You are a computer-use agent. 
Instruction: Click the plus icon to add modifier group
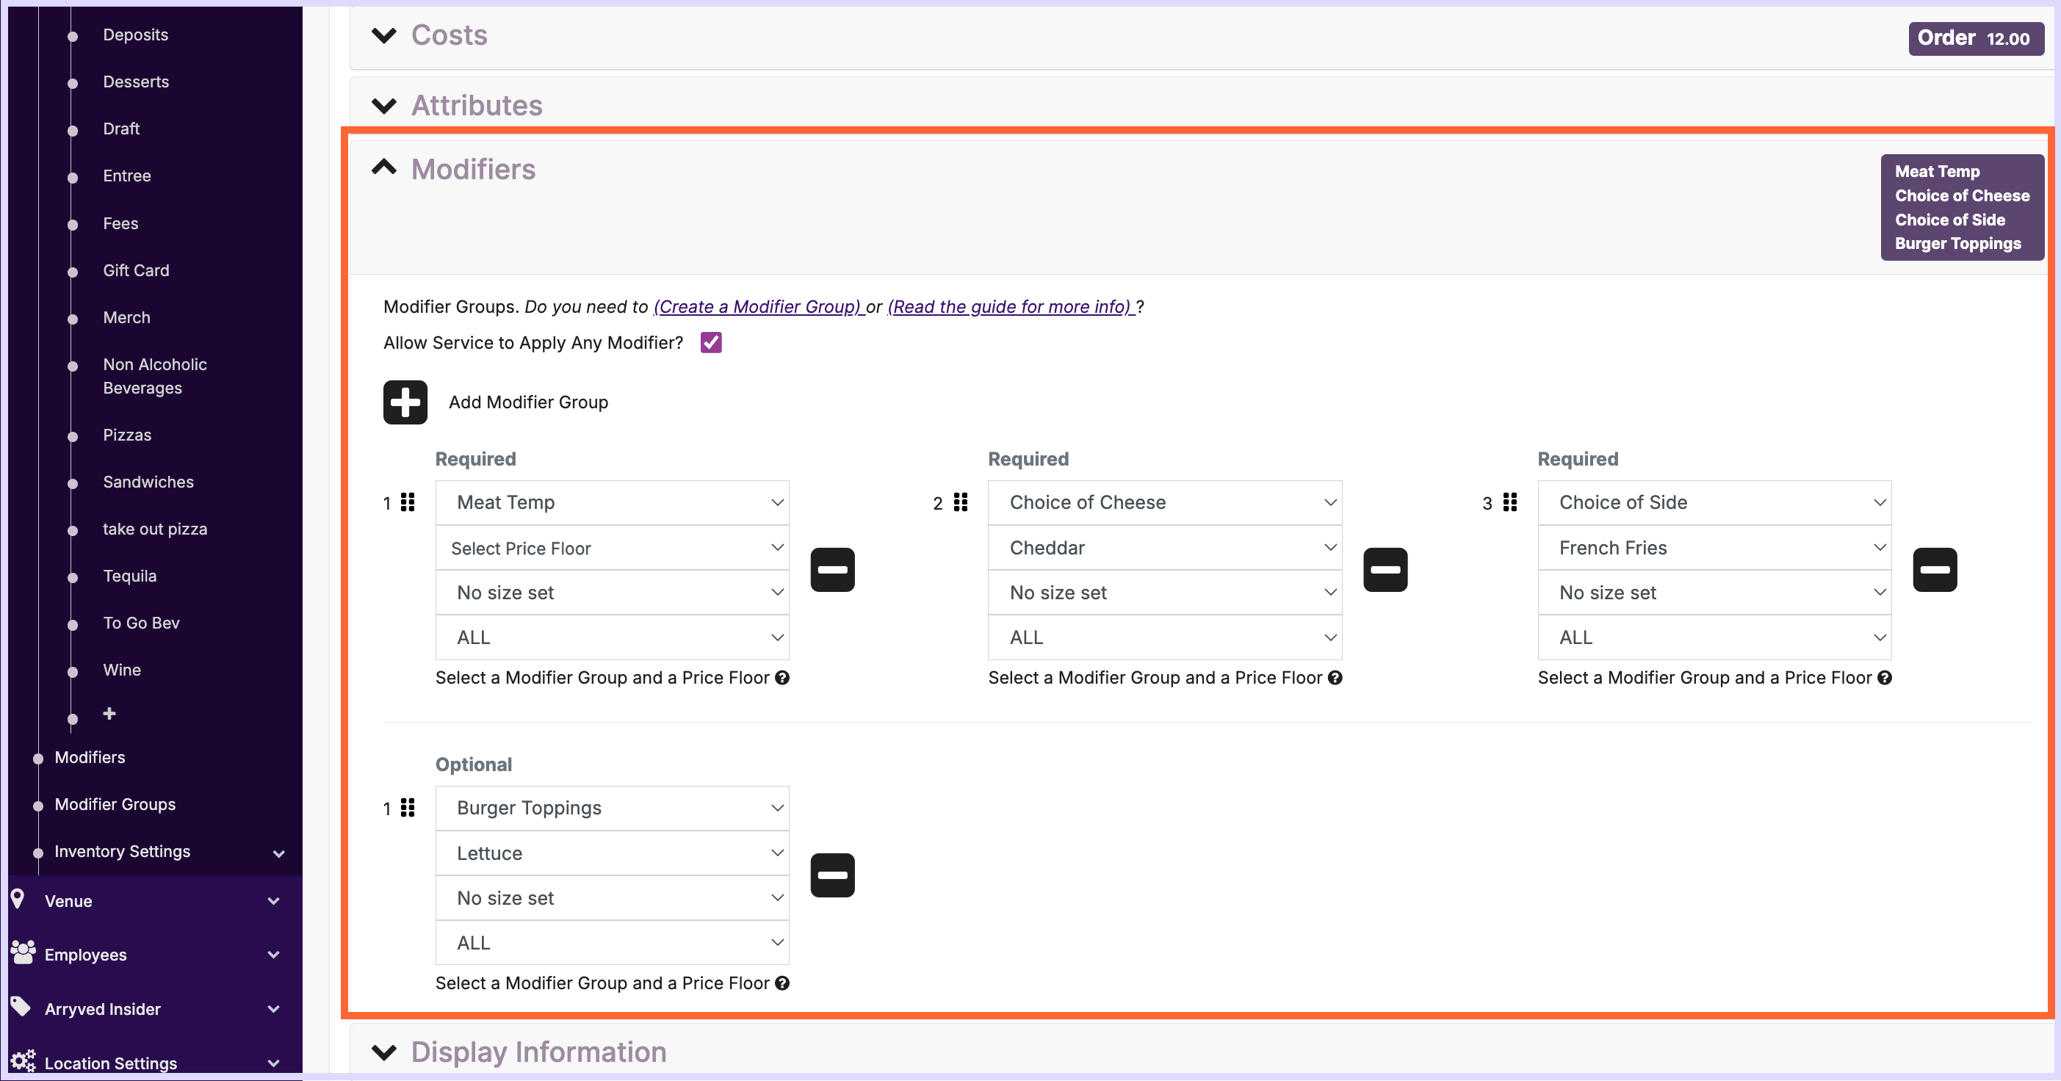(405, 402)
